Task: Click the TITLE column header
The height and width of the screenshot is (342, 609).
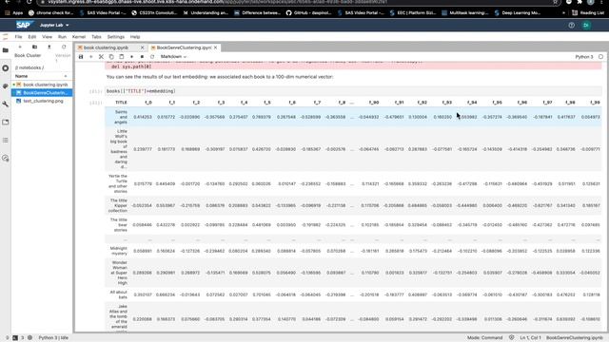Action: [x=121, y=103]
